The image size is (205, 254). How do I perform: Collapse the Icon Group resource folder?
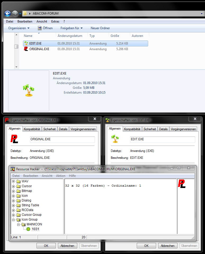point(13,220)
